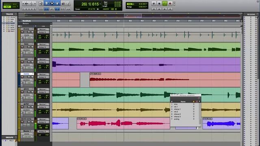Recall zoom preset 3
This screenshot has width=260, height=146.
tap(29, 9)
